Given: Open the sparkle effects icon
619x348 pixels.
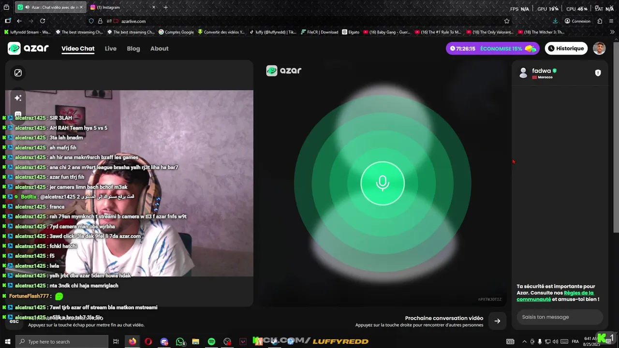Looking at the screenshot, I should pyautogui.click(x=18, y=98).
